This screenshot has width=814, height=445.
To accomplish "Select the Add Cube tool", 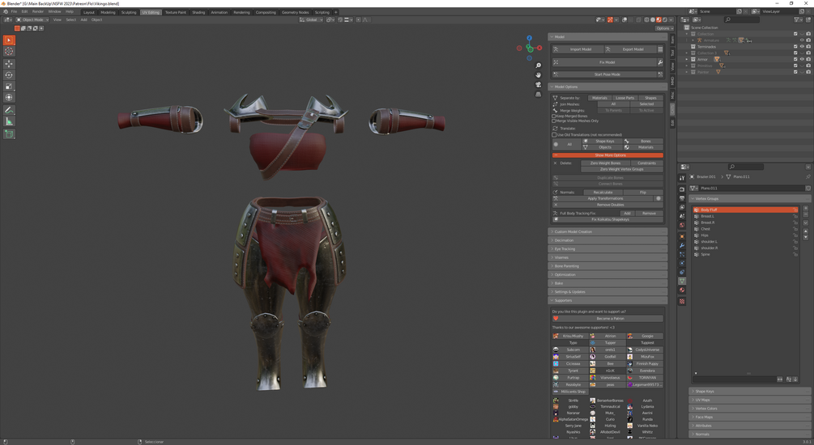I will (9, 133).
